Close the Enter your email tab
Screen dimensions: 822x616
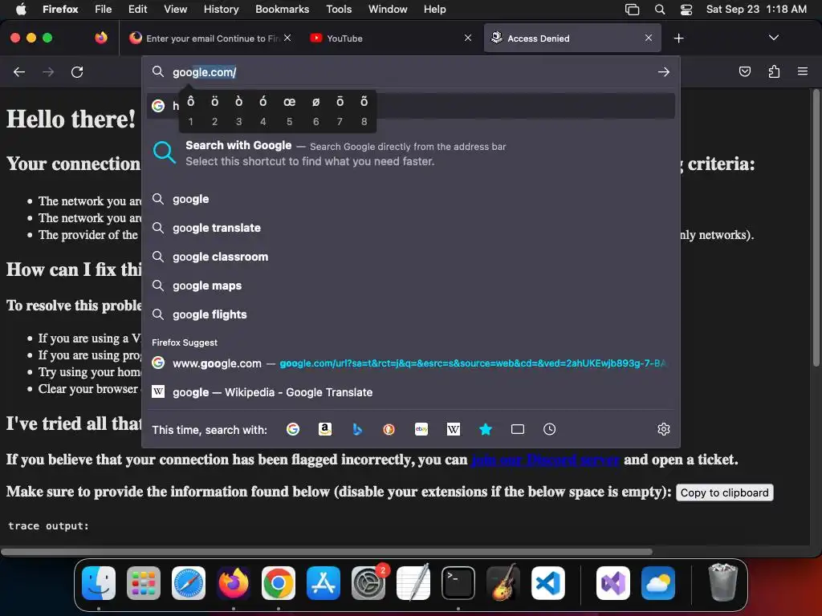[x=287, y=38]
